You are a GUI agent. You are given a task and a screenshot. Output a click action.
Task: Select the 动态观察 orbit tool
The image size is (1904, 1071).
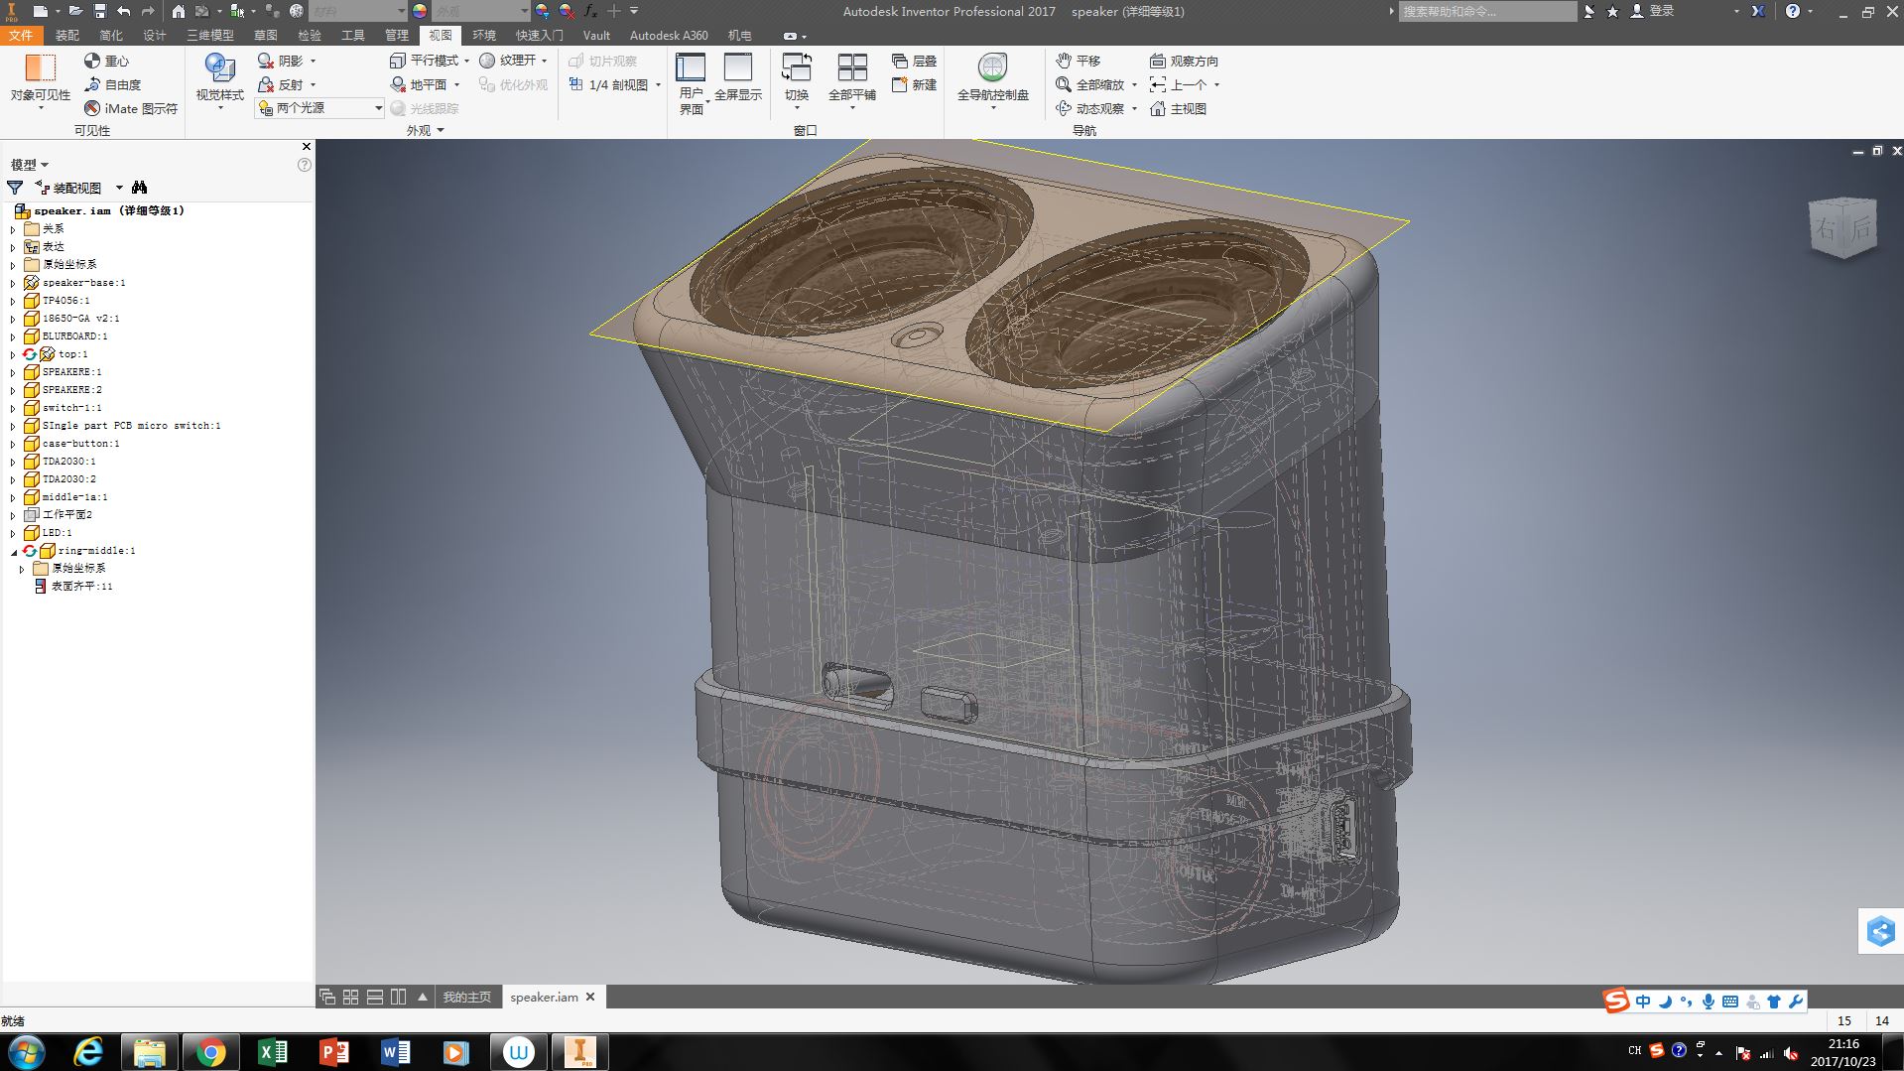click(x=1091, y=108)
